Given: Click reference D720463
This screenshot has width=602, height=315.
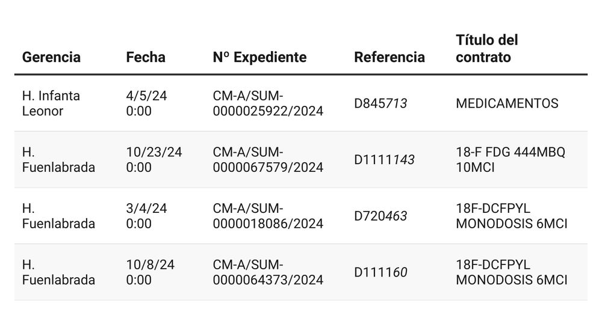Looking at the screenshot, I should 380,216.
